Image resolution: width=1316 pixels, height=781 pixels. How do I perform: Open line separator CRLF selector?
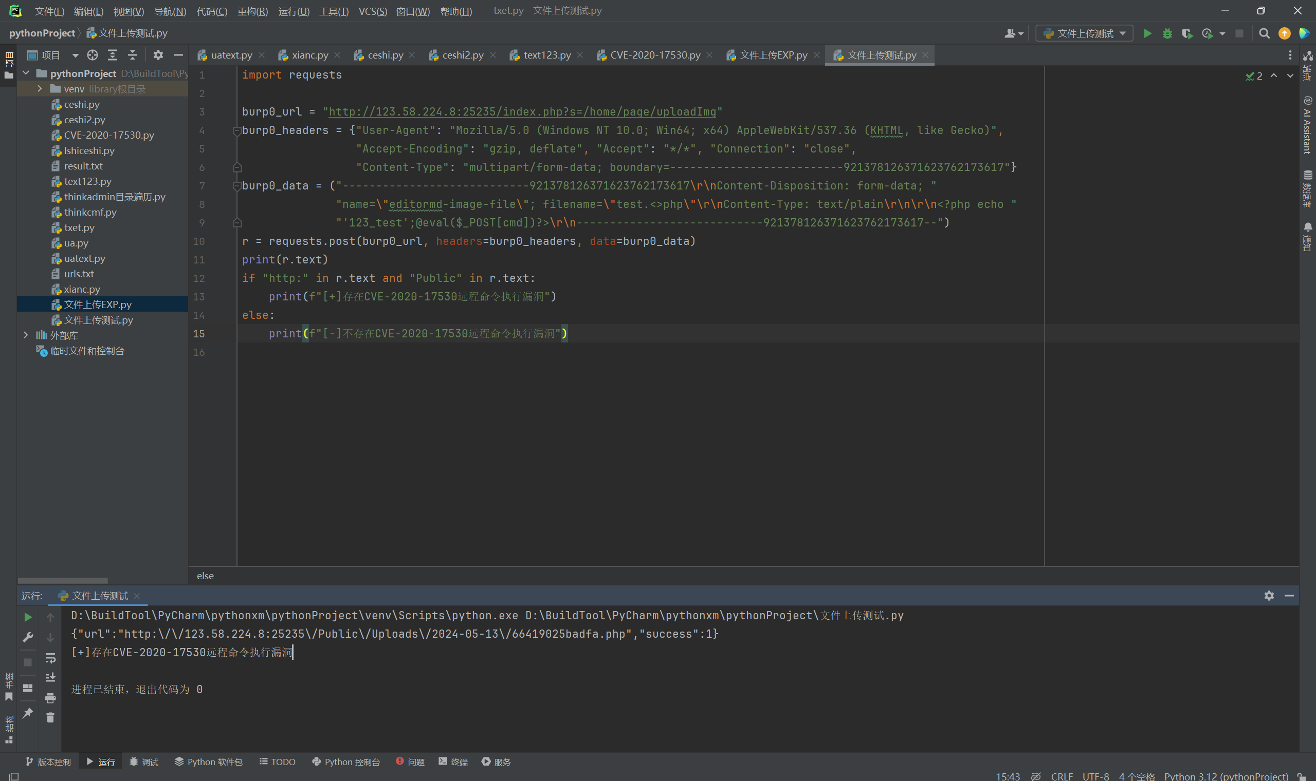1062,776
